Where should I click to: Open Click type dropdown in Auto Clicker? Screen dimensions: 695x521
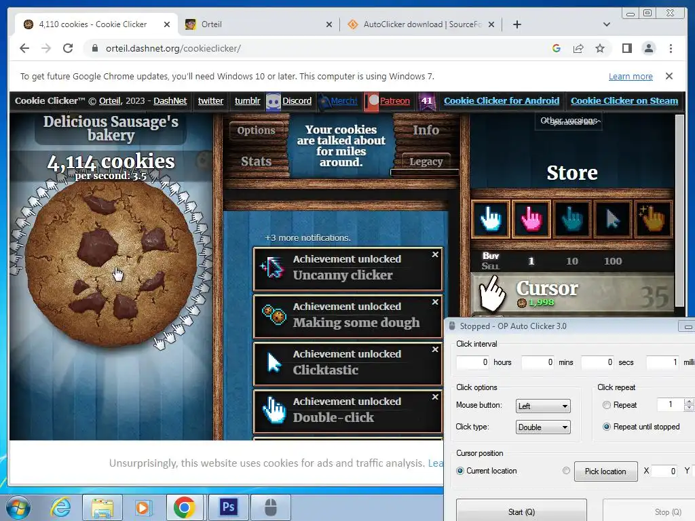coord(543,427)
